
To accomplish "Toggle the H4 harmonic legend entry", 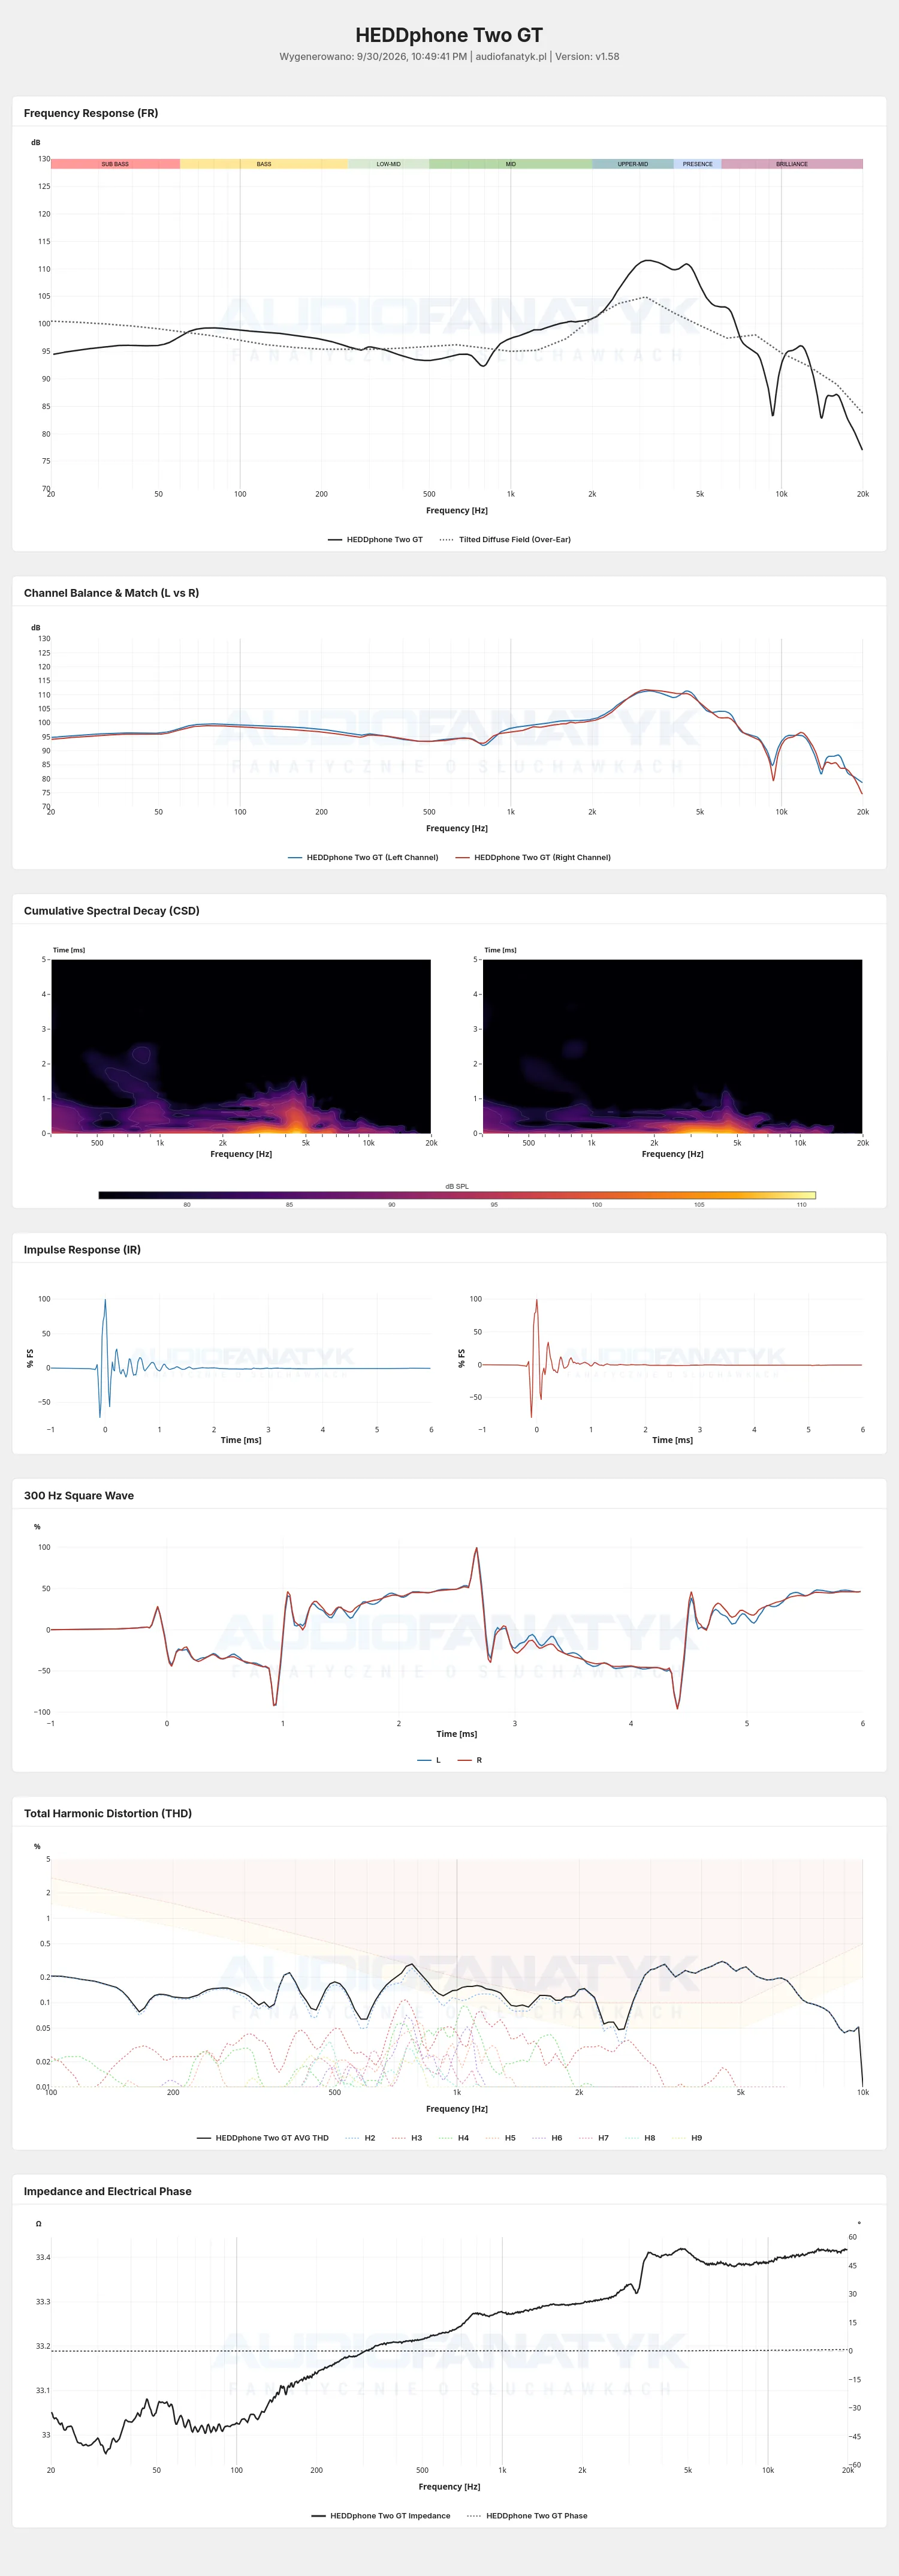I will pyautogui.click(x=454, y=2138).
